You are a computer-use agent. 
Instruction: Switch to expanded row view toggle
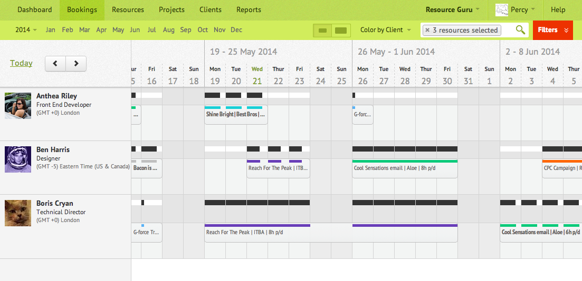click(341, 31)
